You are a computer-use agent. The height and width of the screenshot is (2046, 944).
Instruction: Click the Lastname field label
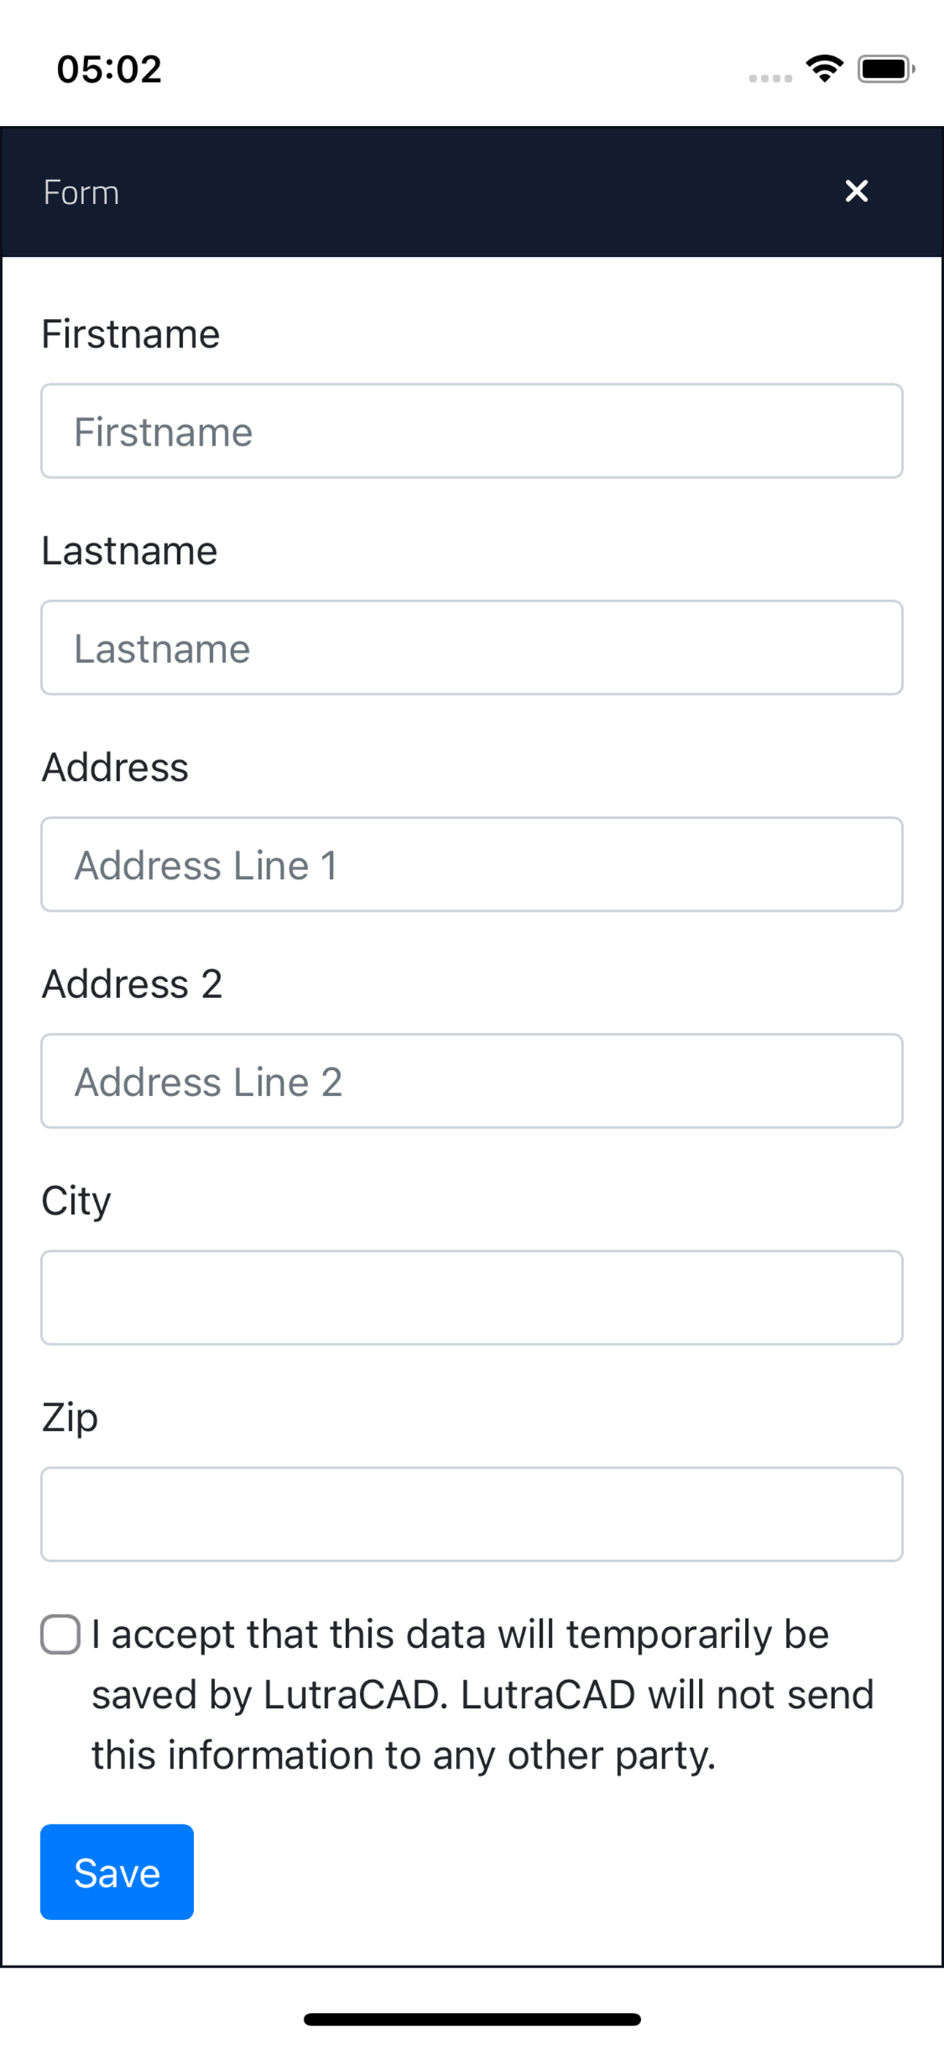click(x=129, y=550)
